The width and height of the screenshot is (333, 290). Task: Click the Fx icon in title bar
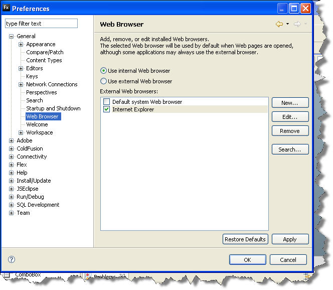pos(6,8)
